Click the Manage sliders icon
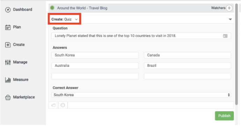Screen dimensions: 241x129 8,62
